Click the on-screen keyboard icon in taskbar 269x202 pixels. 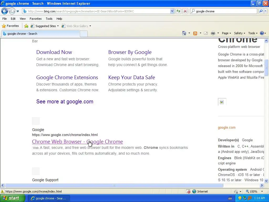pyautogui.click(x=230, y=198)
